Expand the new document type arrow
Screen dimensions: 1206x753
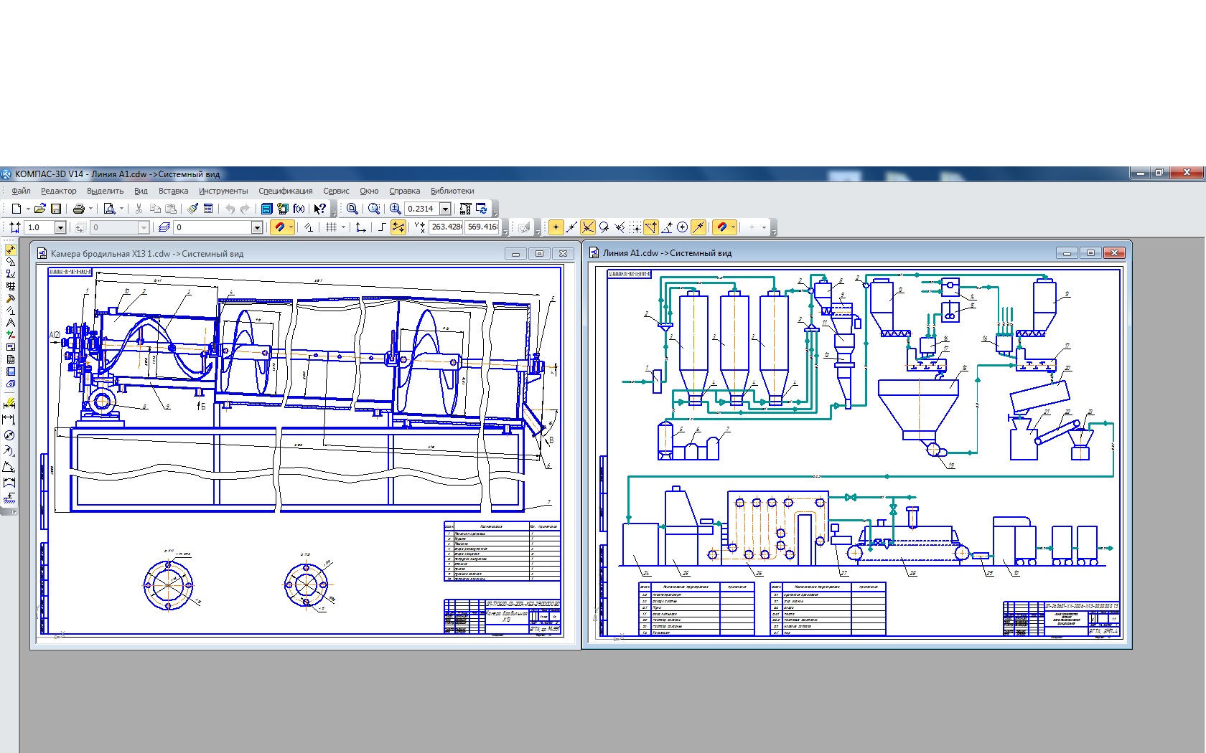(x=28, y=209)
